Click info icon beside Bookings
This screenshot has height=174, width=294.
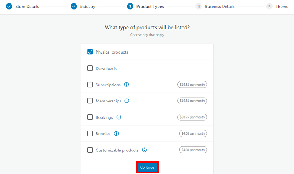tap(119, 117)
